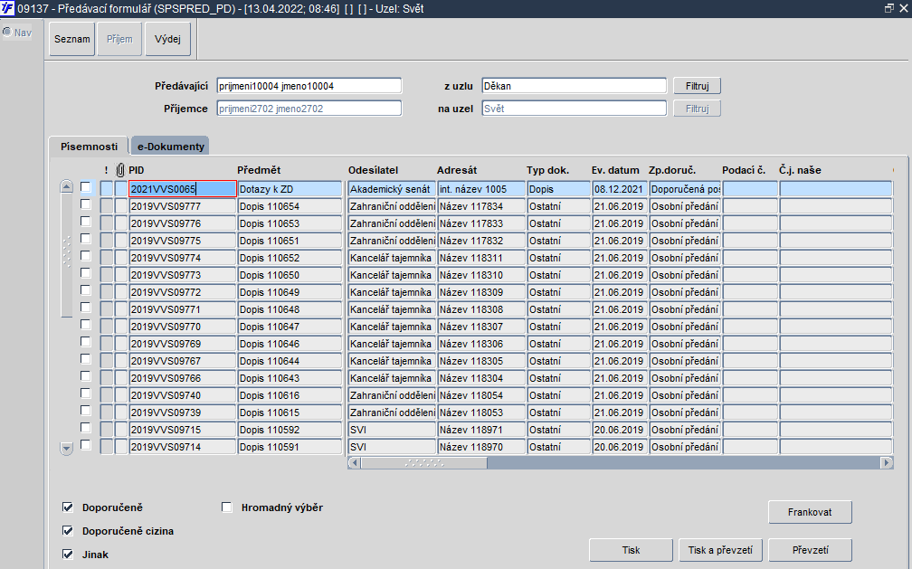
Task: Select the Nav radio button
Action: [x=7, y=32]
